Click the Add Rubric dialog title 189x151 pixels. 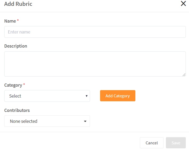point(18,4)
